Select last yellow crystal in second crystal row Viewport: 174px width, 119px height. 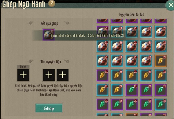[117, 90]
